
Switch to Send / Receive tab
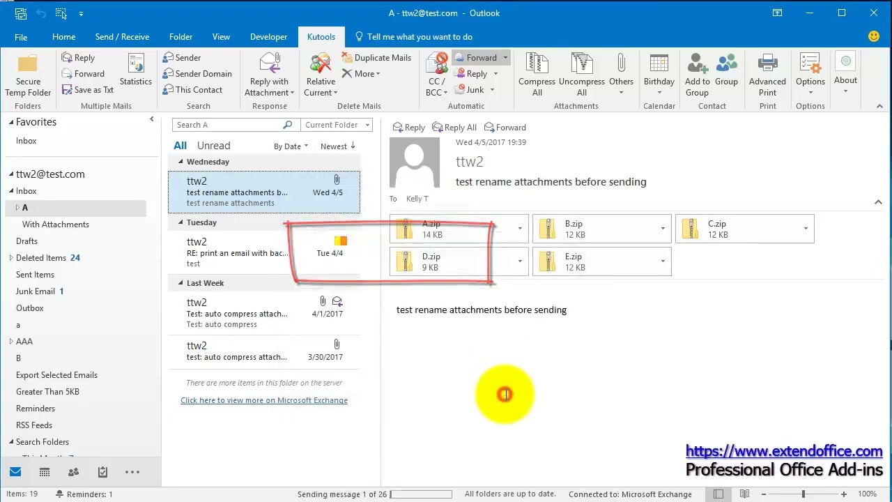pyautogui.click(x=122, y=37)
